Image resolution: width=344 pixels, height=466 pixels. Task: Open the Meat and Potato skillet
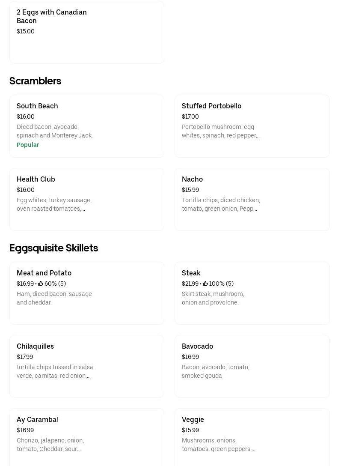(44, 273)
